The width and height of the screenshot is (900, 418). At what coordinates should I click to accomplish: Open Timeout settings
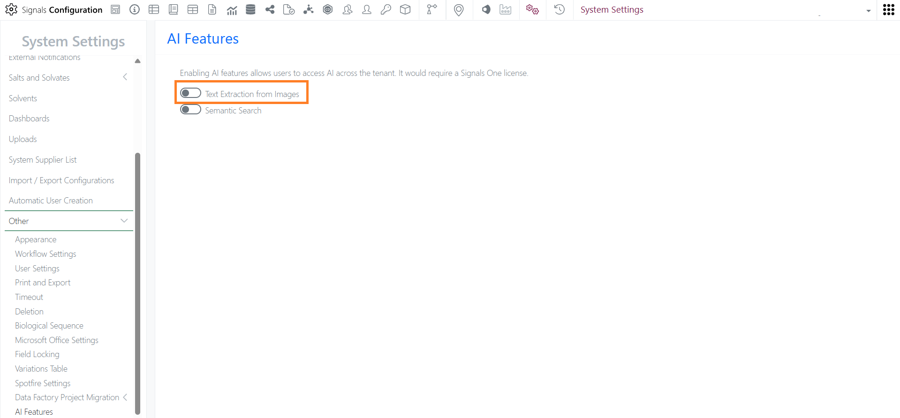[29, 297]
